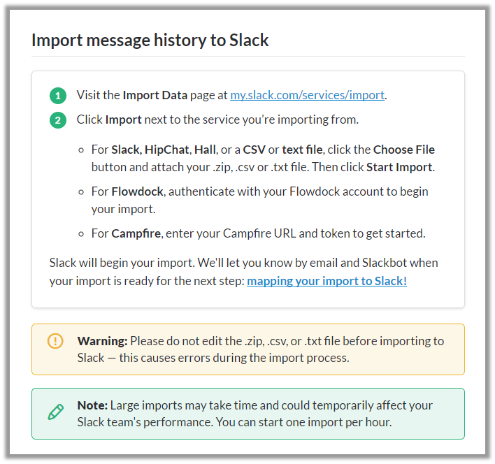Click the Import message history to Slack heading

[150, 41]
